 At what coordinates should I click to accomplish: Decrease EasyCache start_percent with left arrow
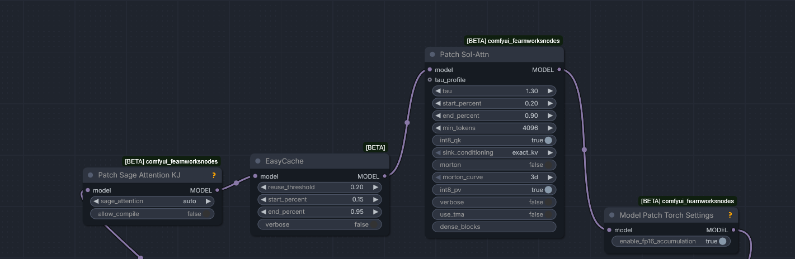[264, 199]
